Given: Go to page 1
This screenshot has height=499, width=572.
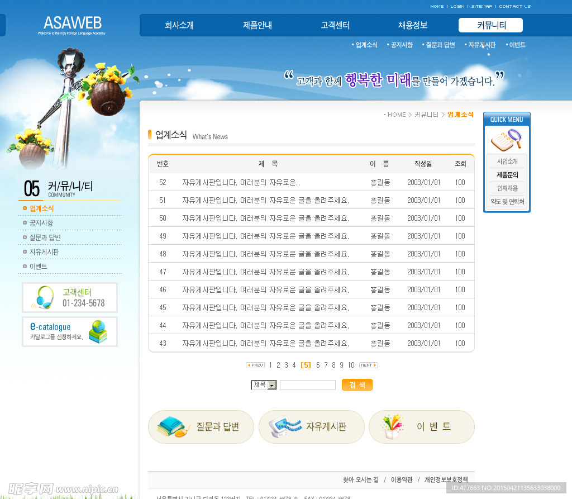Looking at the screenshot, I should tap(270, 365).
